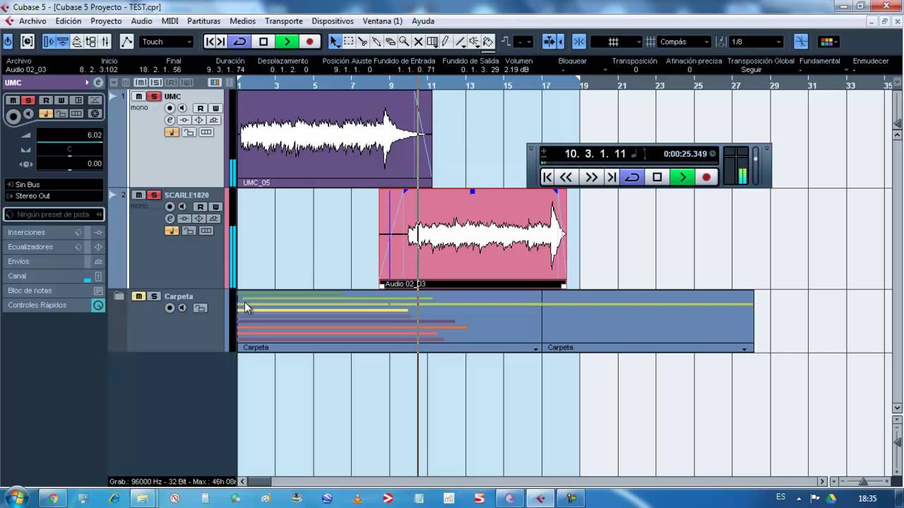
Task: Open the Mixer from toolbar
Action: (x=105, y=42)
